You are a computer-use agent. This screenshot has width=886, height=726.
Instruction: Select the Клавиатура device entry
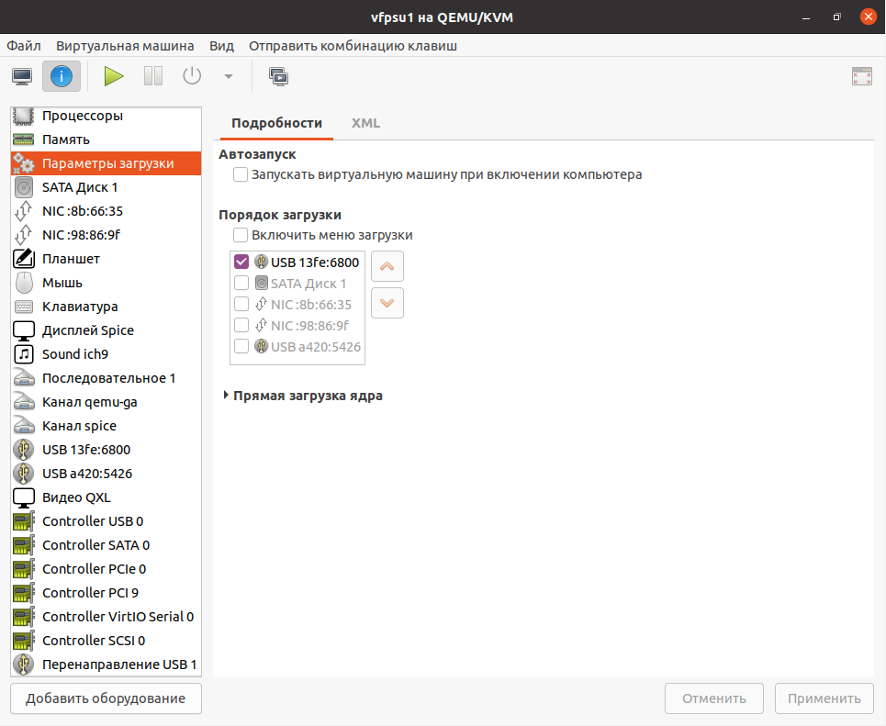coord(107,307)
